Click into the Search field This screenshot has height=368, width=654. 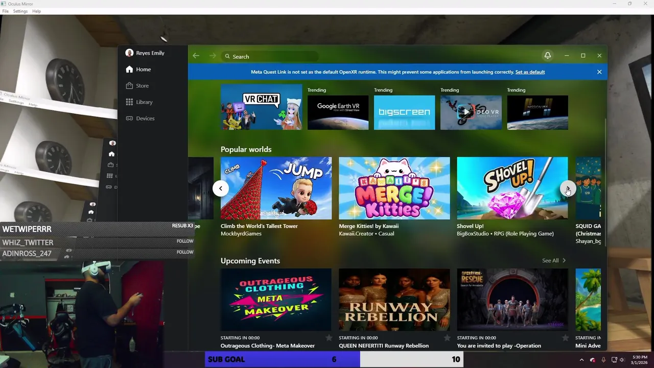tap(270, 56)
